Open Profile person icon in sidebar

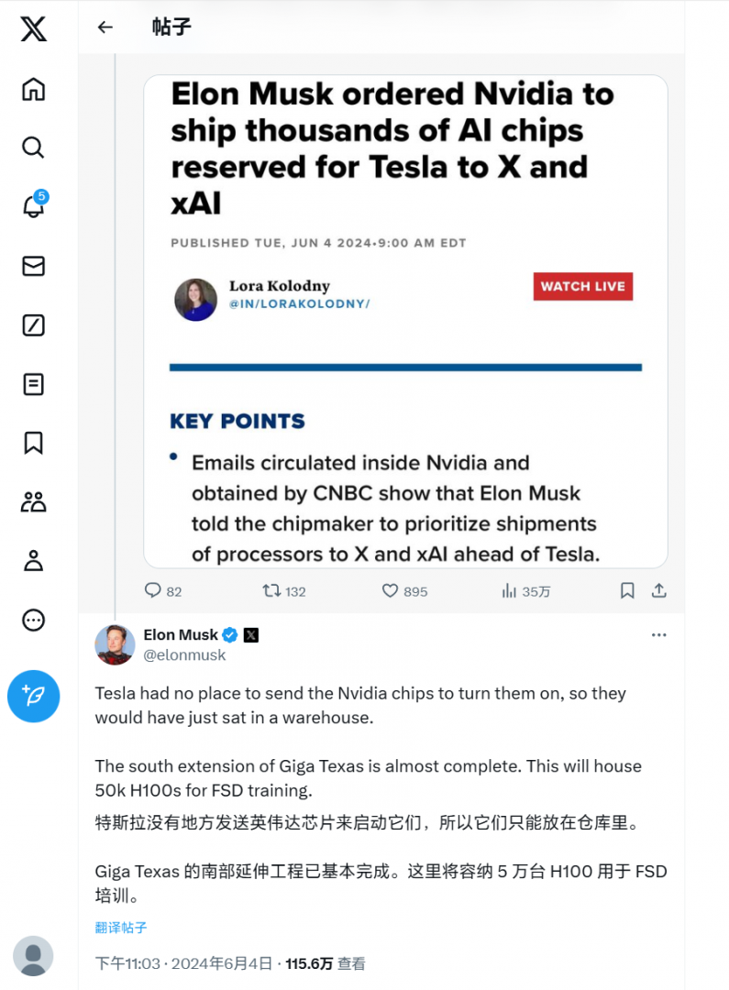tap(34, 561)
